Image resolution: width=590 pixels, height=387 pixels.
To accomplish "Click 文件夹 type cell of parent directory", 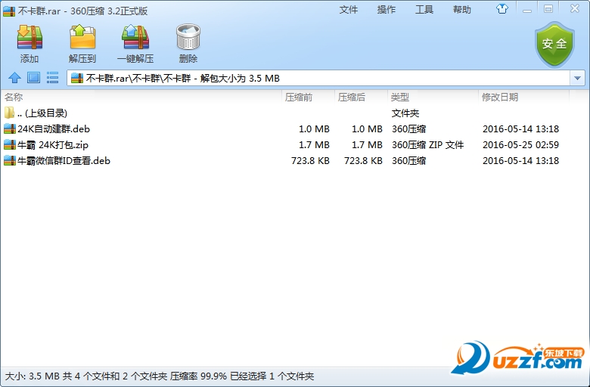I will coord(405,113).
